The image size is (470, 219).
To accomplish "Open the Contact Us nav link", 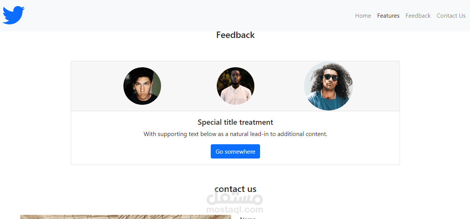I will [451, 16].
